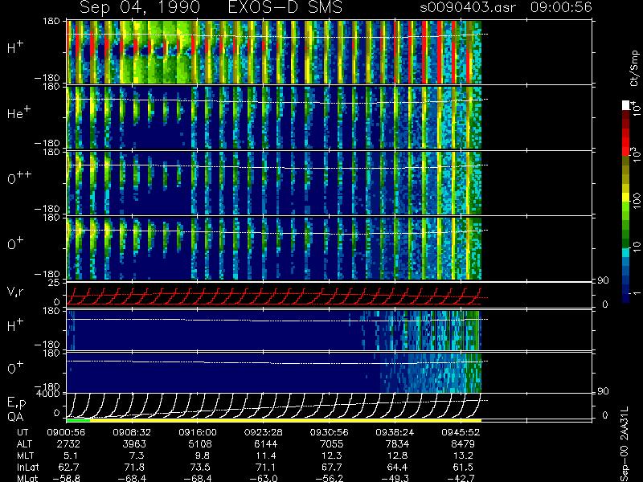643x482 pixels.
Task: Click inside the He+ spectrogram panel
Action: coord(274,117)
